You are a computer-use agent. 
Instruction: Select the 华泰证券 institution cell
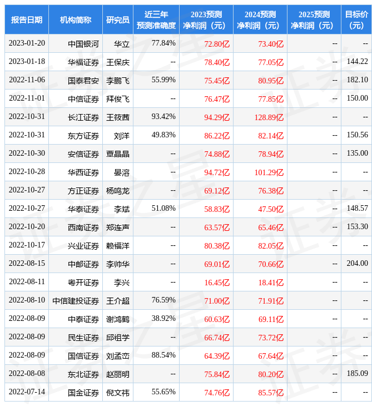(x=76, y=209)
